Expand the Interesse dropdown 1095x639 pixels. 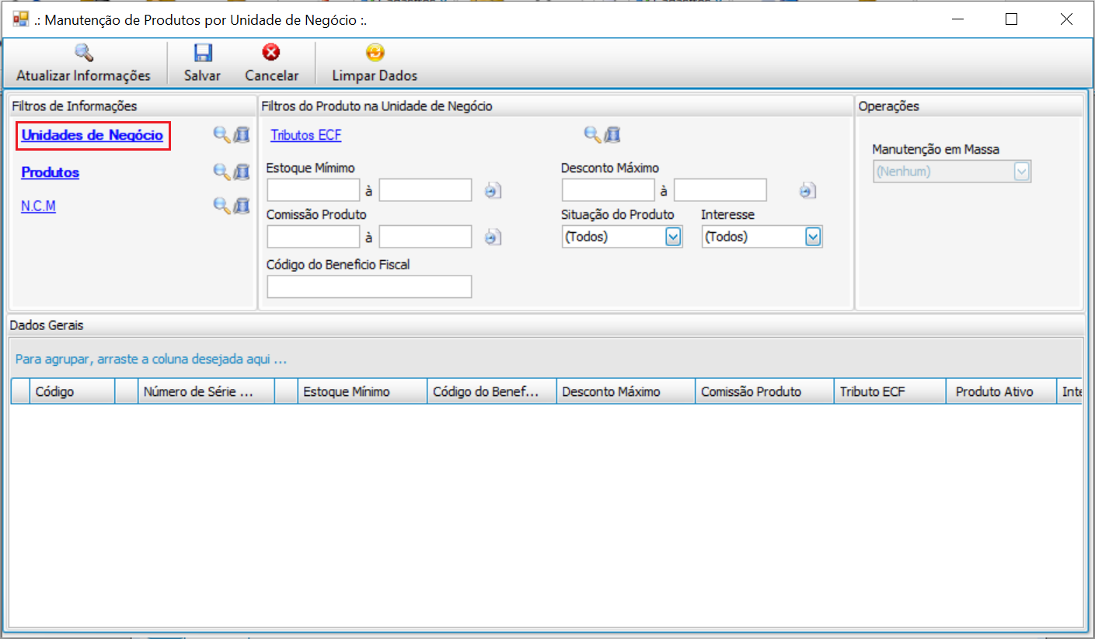click(813, 237)
